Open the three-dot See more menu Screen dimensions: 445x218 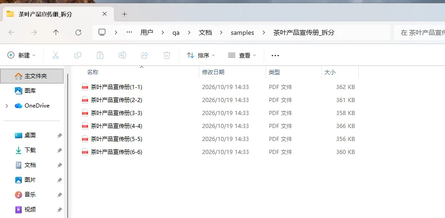[x=275, y=55]
